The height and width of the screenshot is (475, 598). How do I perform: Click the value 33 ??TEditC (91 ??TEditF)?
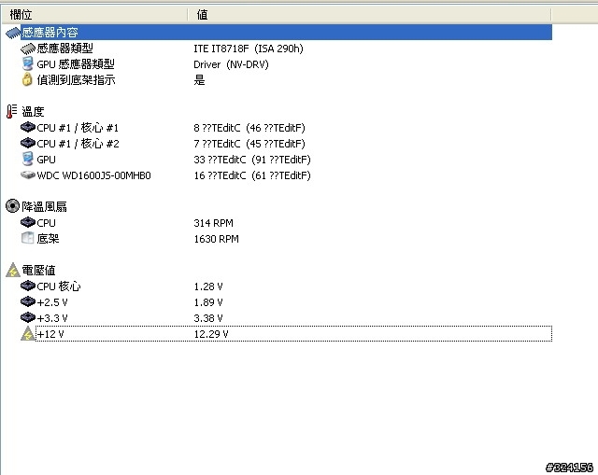pyautogui.click(x=252, y=160)
